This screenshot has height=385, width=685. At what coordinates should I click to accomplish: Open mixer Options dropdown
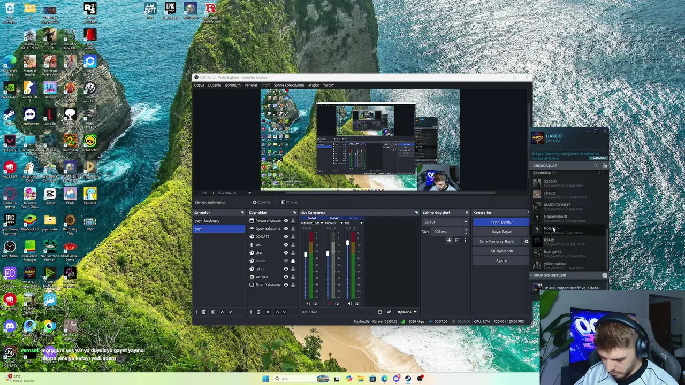coord(407,312)
